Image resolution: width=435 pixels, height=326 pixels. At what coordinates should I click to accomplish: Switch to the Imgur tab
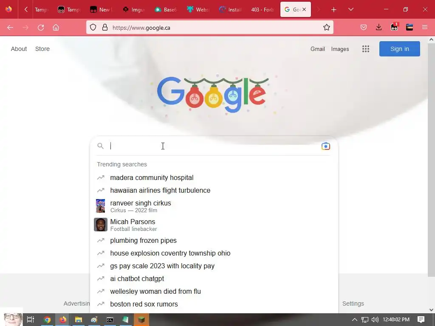tap(134, 10)
